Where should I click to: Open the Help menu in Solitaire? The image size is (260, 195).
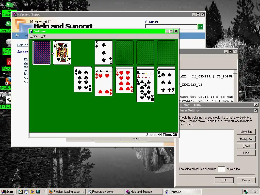(43, 36)
